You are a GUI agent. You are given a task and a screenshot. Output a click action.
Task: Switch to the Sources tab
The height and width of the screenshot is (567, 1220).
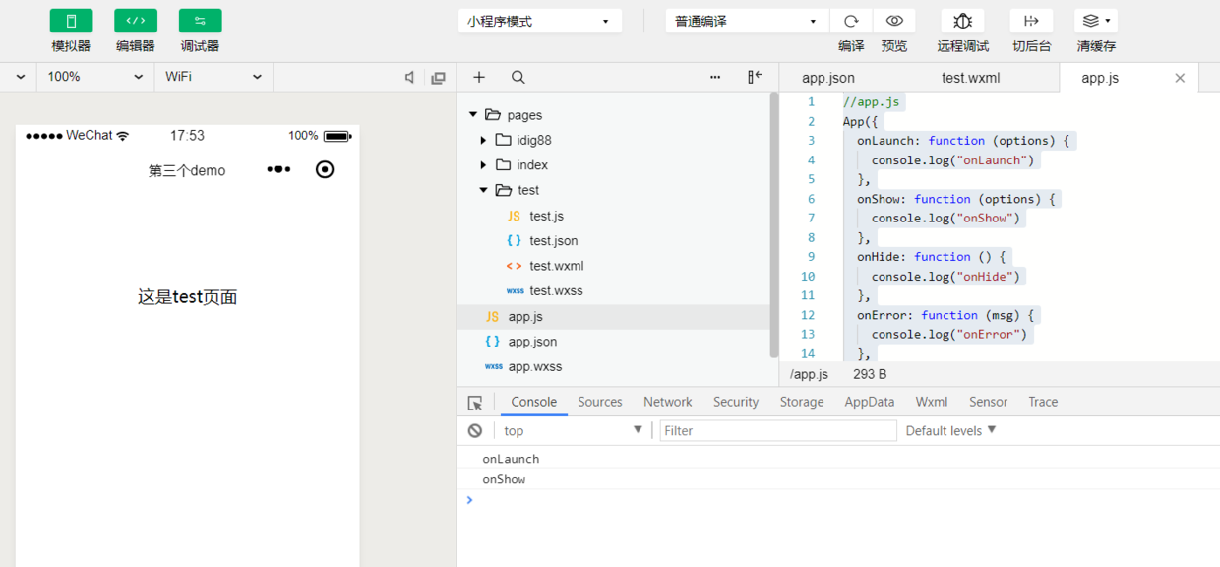(x=600, y=402)
